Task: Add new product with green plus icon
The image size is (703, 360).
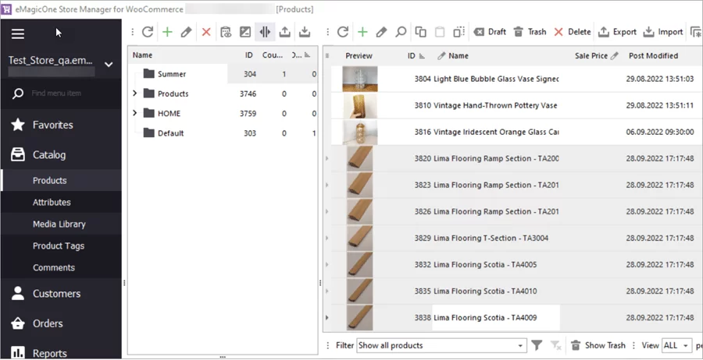Action: tap(362, 32)
